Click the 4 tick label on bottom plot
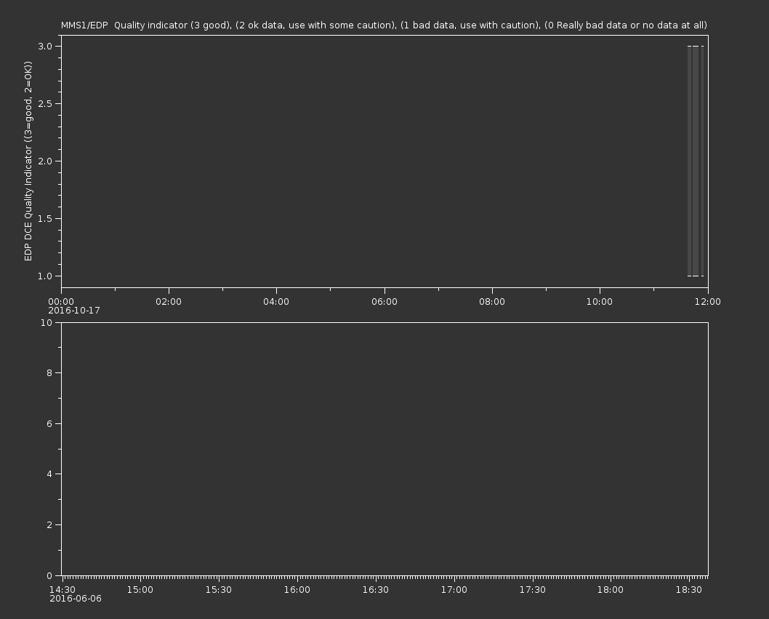Image resolution: width=769 pixels, height=619 pixels. [x=49, y=474]
